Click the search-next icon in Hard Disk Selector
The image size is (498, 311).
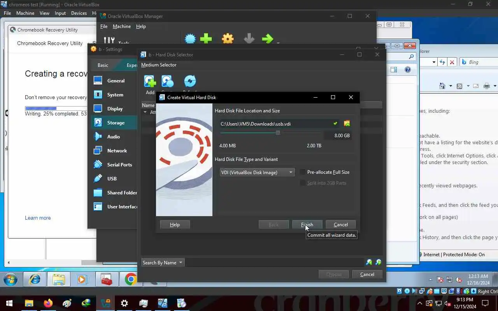tap(378, 262)
